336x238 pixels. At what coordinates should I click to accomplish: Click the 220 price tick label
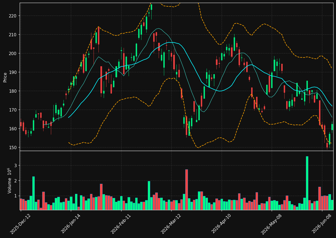pyautogui.click(x=13, y=16)
